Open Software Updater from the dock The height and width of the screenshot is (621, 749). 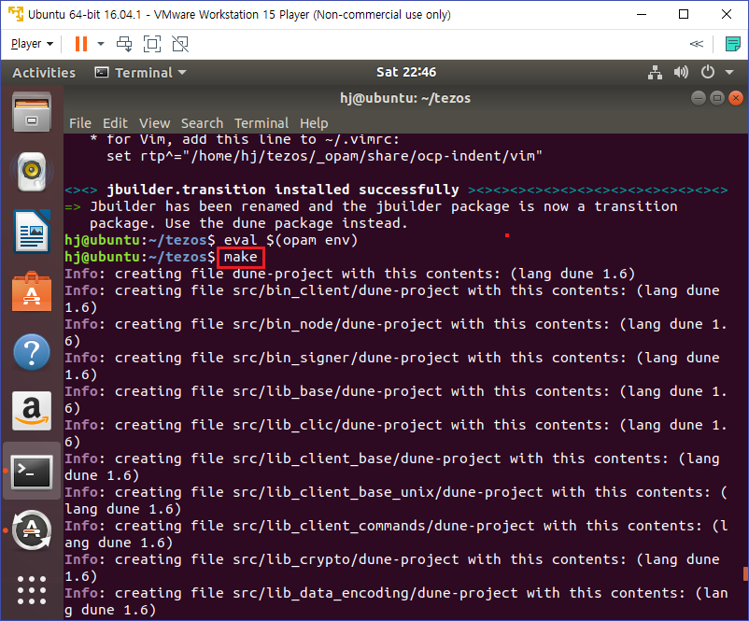pyautogui.click(x=32, y=530)
